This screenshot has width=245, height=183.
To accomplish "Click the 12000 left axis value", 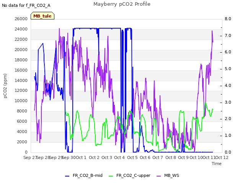I will (21, 91).
